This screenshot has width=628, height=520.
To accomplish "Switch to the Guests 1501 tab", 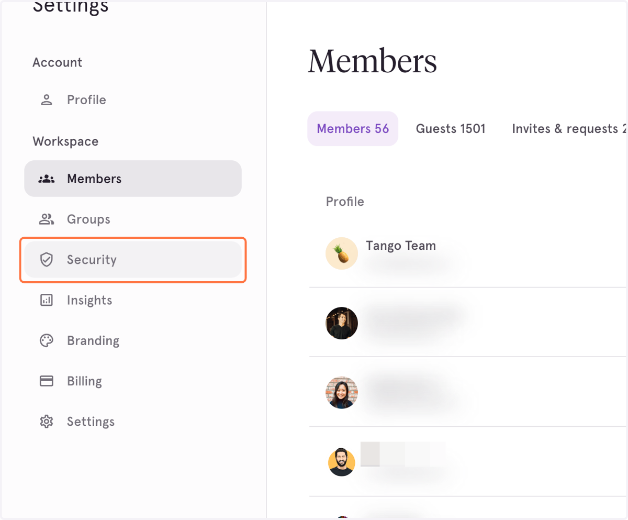I will point(451,129).
